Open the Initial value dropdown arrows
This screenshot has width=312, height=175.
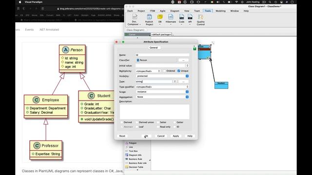click(187, 66)
